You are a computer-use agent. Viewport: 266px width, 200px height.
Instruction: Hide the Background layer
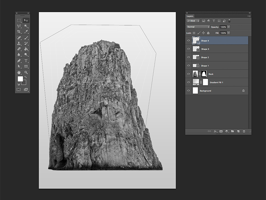click(x=188, y=90)
